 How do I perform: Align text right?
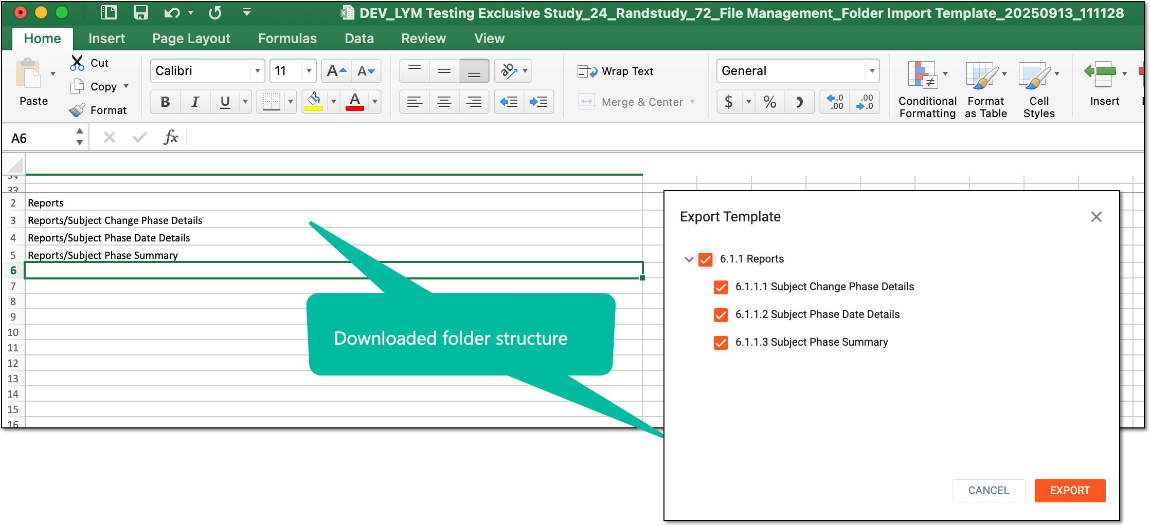point(474,102)
